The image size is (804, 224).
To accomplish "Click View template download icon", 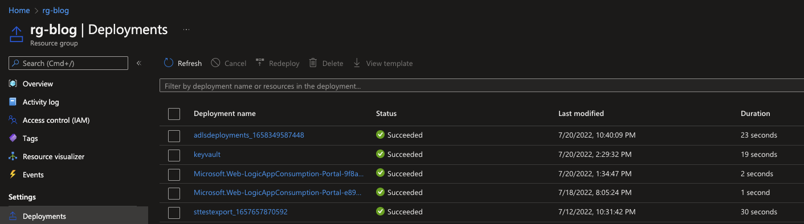I will pos(357,63).
